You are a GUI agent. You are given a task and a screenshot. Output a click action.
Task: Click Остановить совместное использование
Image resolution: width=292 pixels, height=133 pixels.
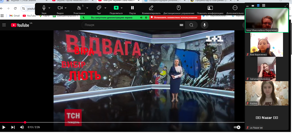pyautogui.click(x=175, y=17)
